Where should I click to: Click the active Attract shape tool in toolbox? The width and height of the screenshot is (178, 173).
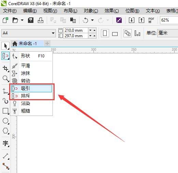[5, 56]
